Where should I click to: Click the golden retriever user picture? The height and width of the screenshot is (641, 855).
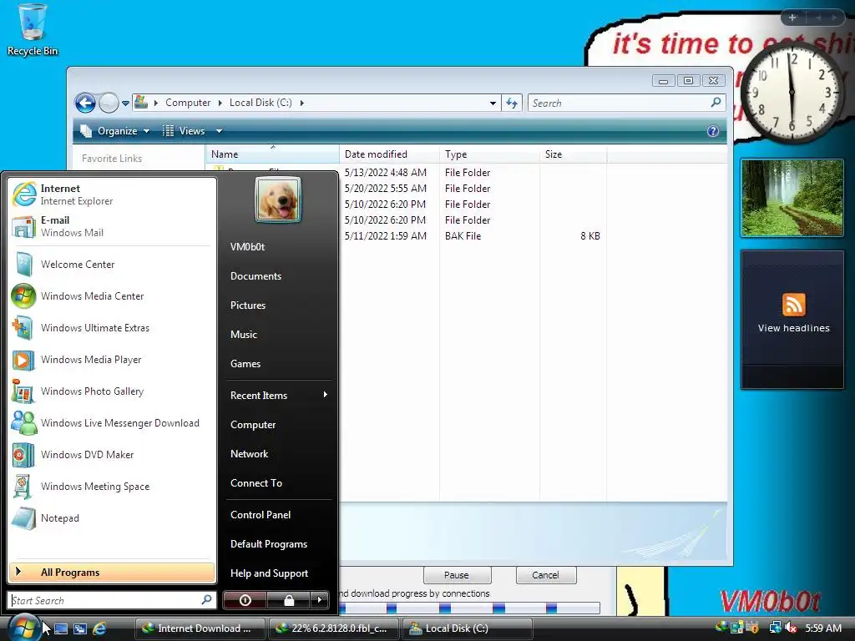277,200
